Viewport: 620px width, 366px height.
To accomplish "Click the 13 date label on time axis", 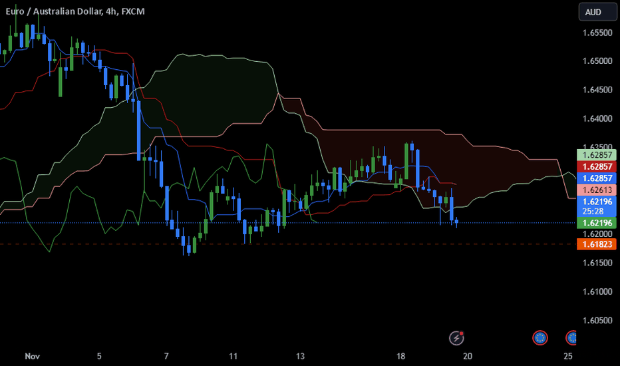I will point(300,356).
